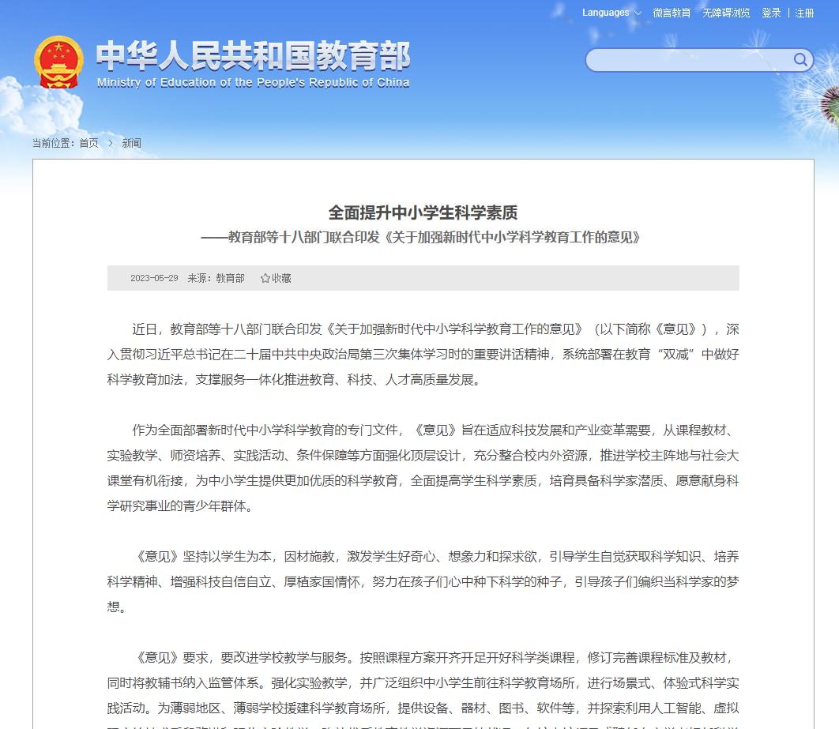Click the paragraph starting with 《意见》要求

(423, 689)
